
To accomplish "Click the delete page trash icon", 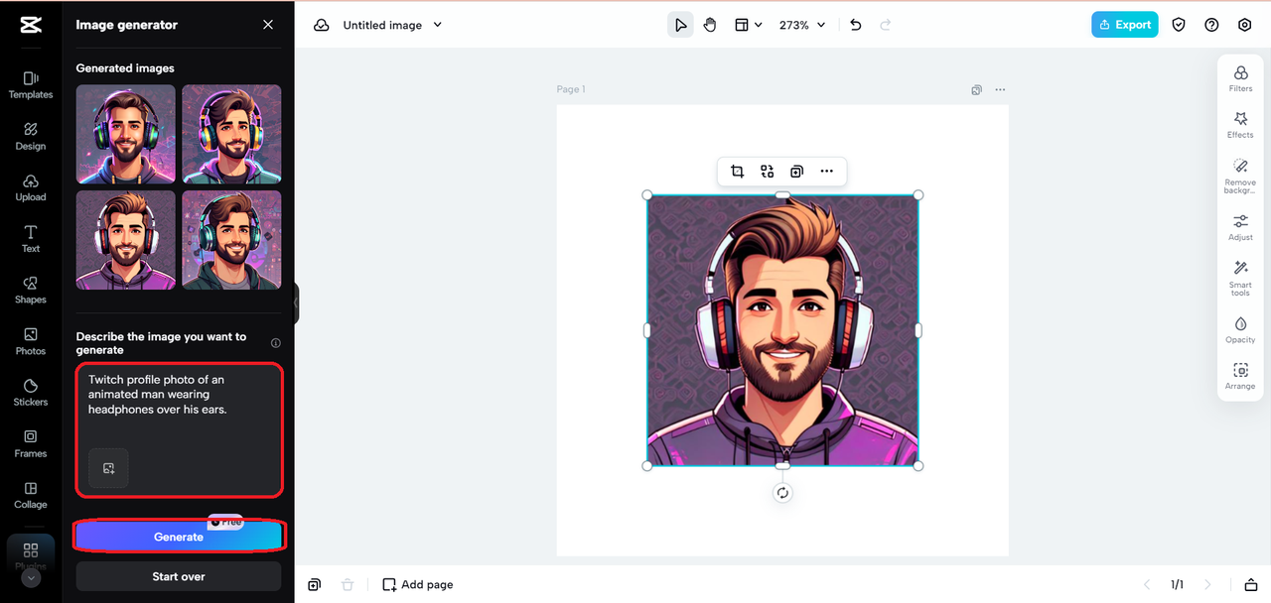I will pyautogui.click(x=348, y=584).
